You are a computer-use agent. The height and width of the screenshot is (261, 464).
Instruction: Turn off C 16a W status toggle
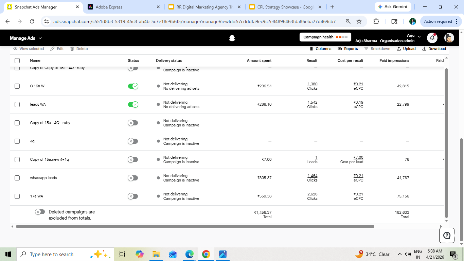[x=133, y=86]
